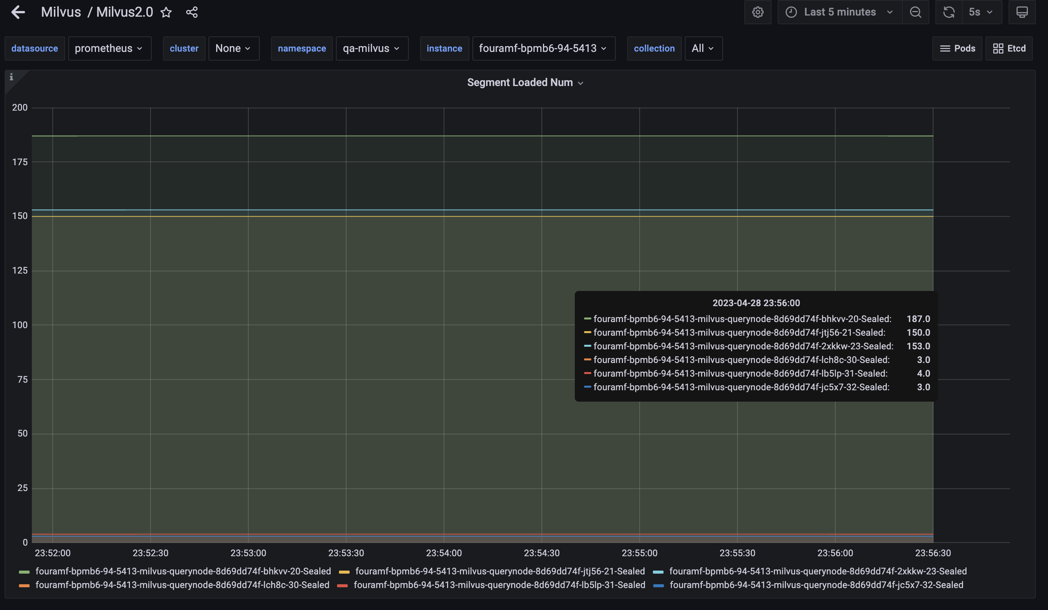Zoom out the time range with magnifier icon
1048x610 pixels.
(x=915, y=12)
